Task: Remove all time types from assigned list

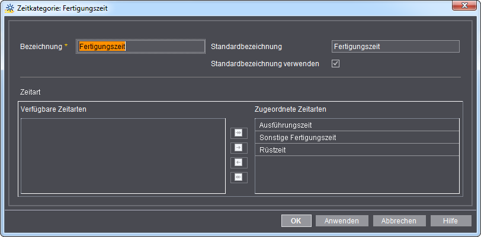Action: click(x=239, y=177)
